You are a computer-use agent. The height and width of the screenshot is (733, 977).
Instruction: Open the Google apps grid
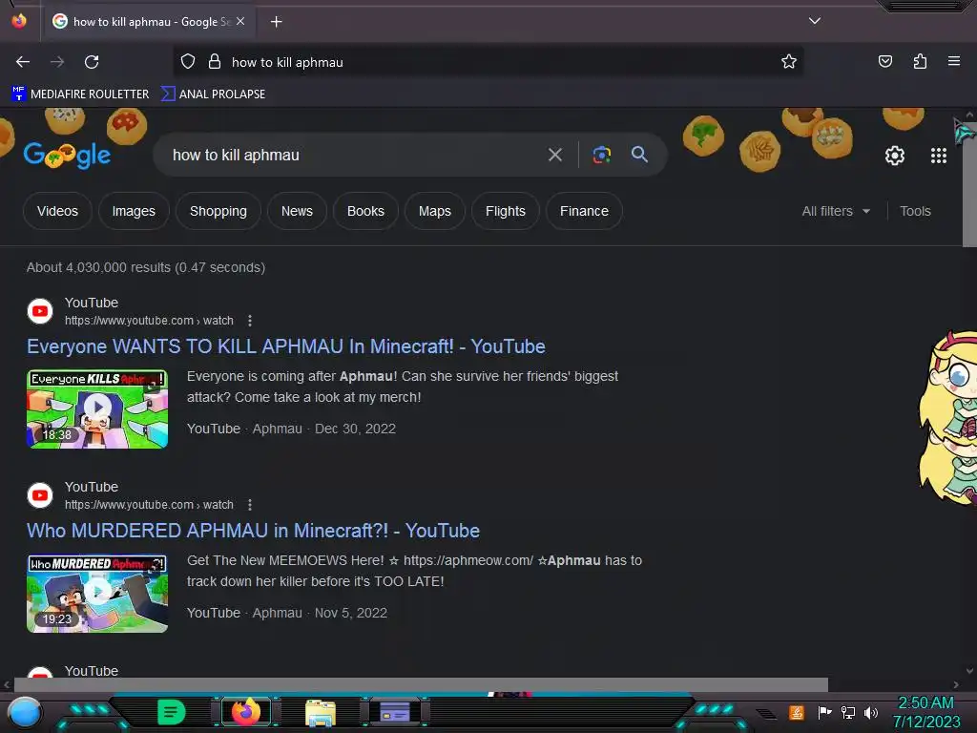click(939, 156)
